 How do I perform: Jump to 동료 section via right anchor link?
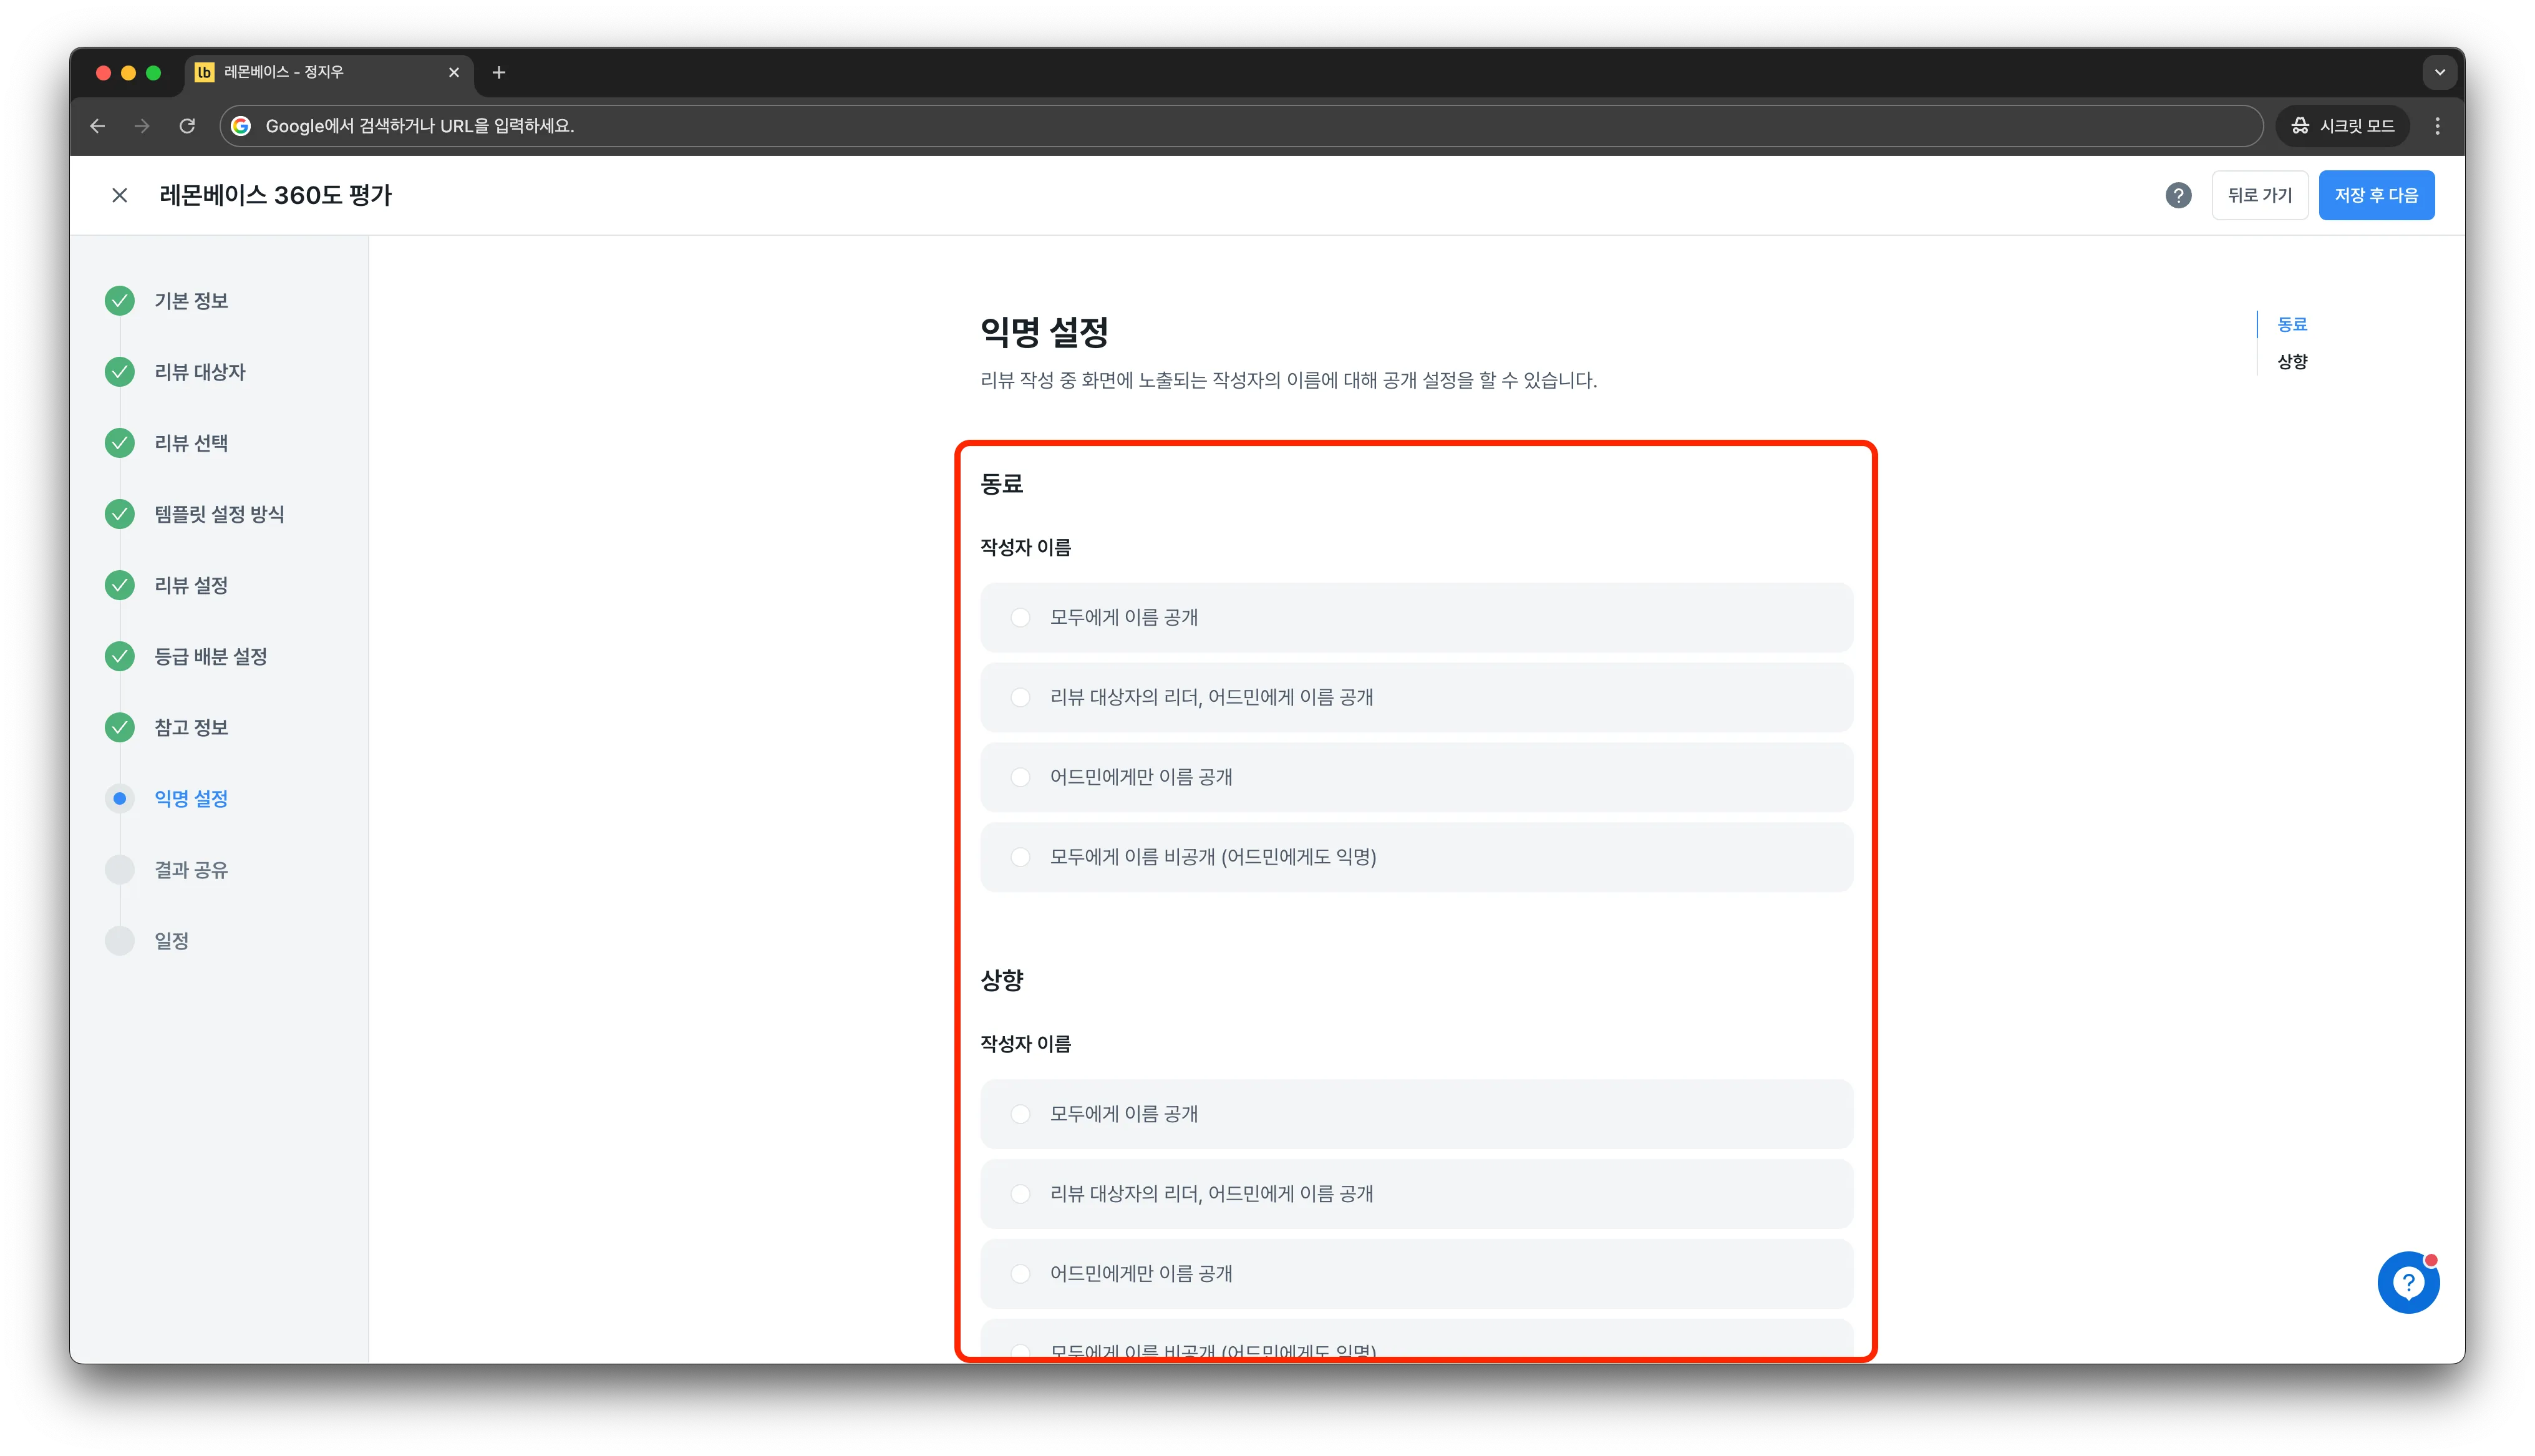point(2291,324)
